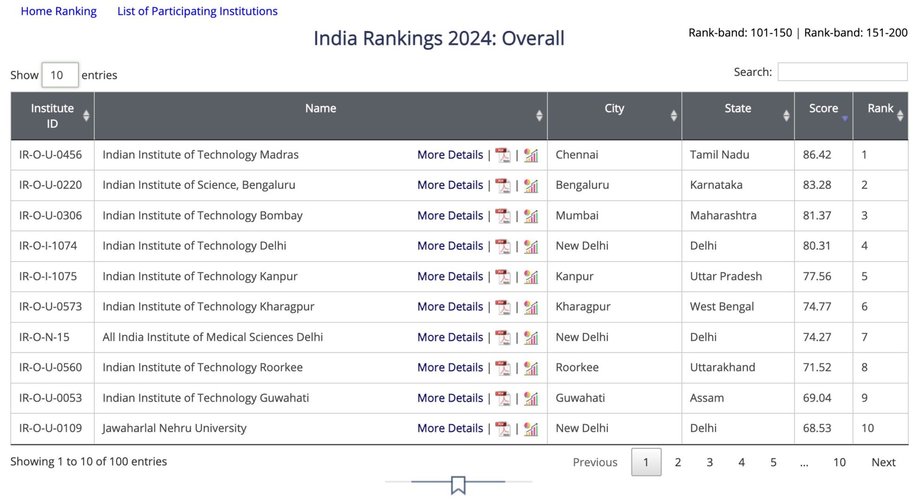Go to Home Ranking page
The width and height of the screenshot is (919, 500).
pos(58,11)
